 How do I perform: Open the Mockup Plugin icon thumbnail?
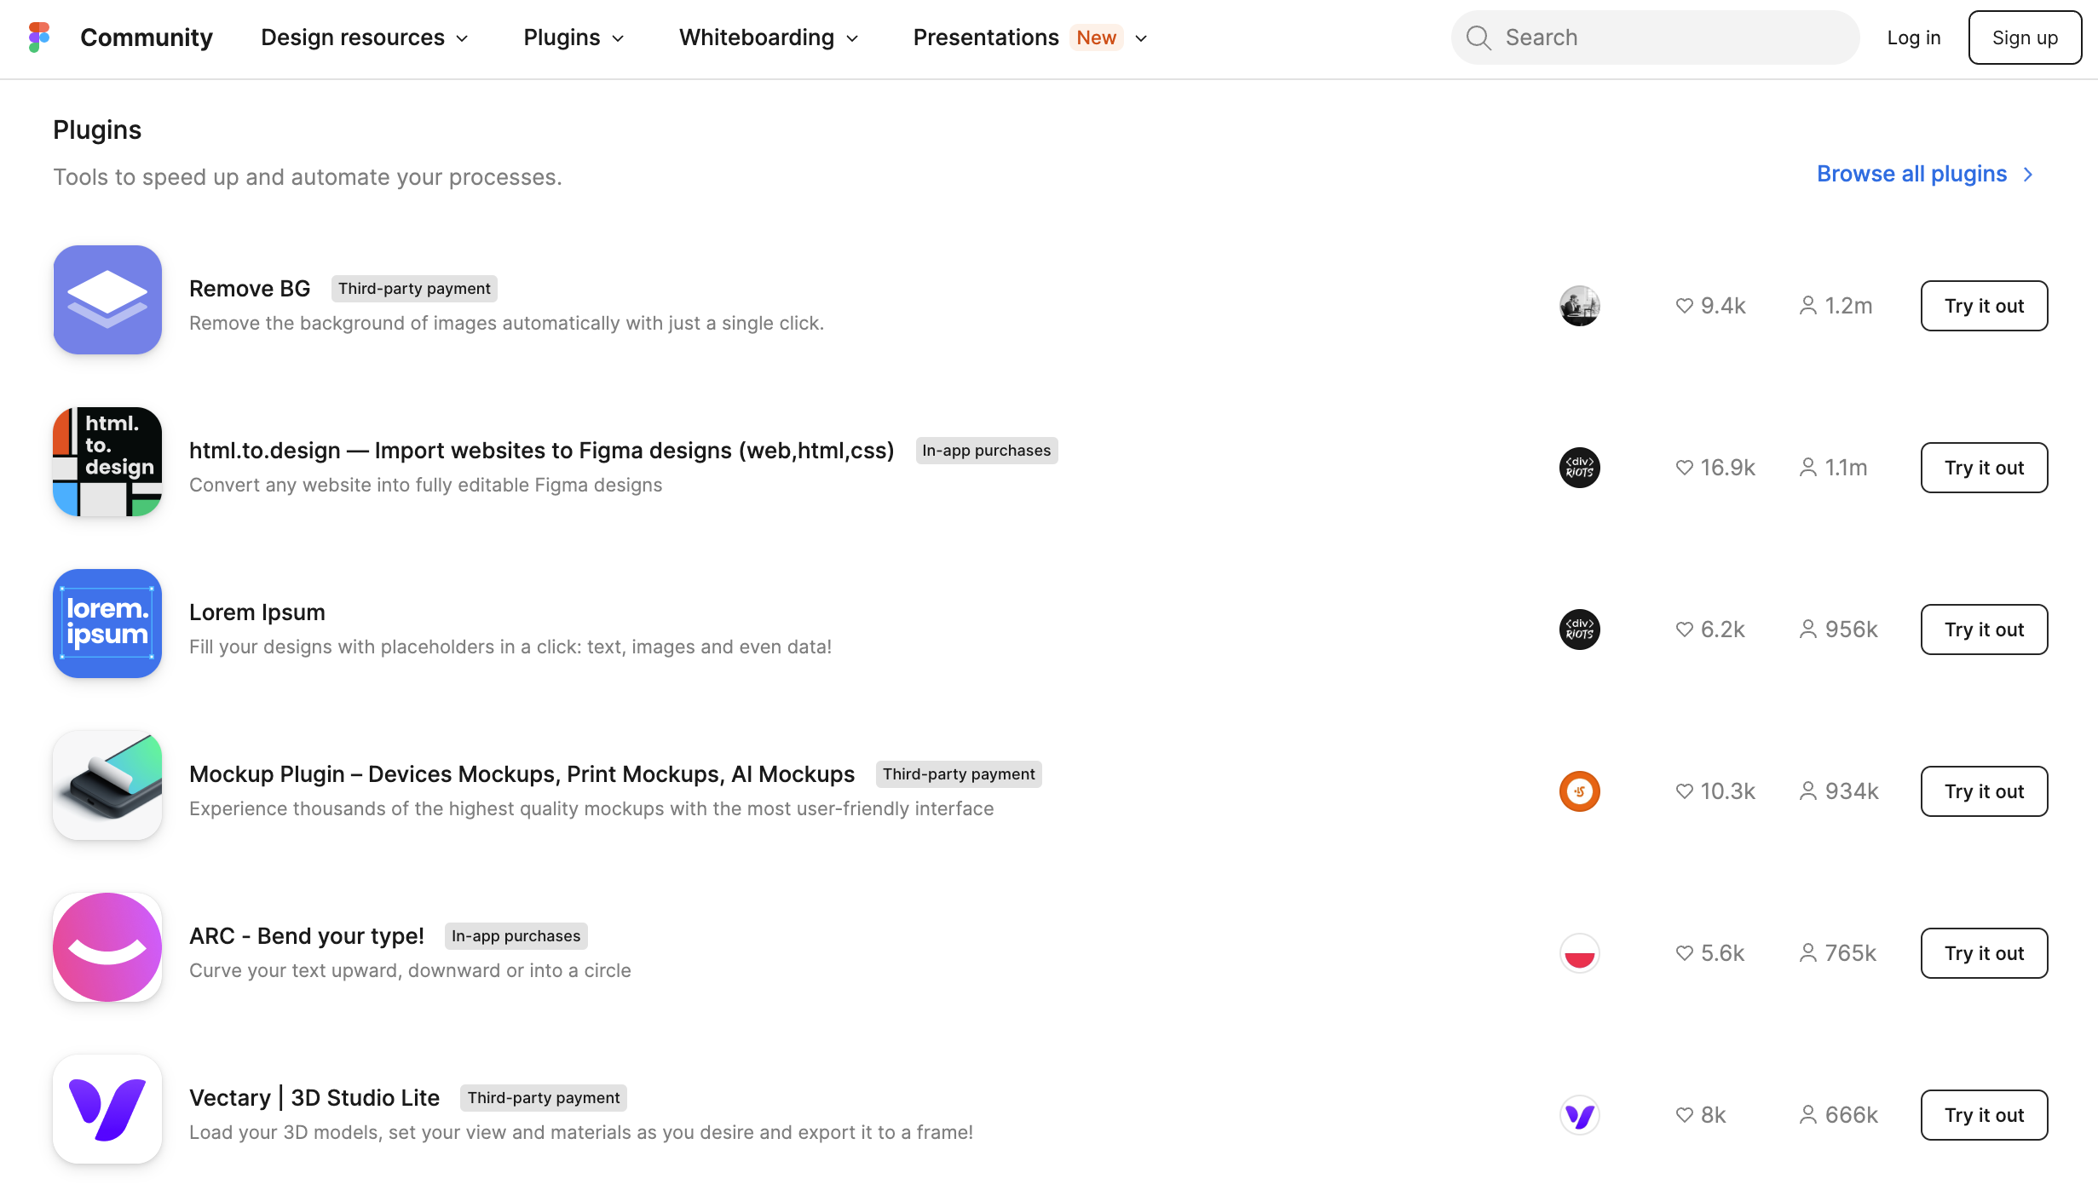(x=107, y=785)
